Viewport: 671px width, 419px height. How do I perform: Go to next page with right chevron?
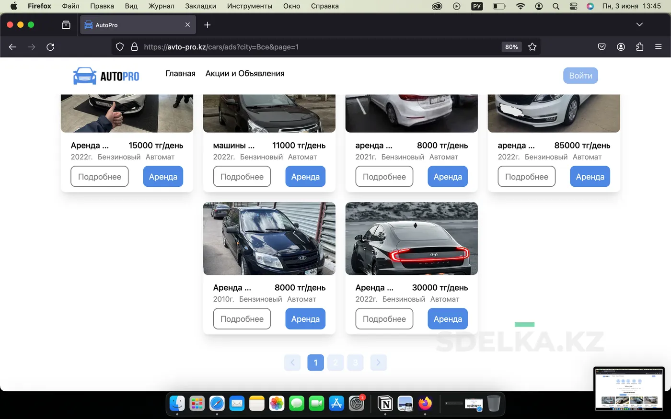(x=378, y=362)
